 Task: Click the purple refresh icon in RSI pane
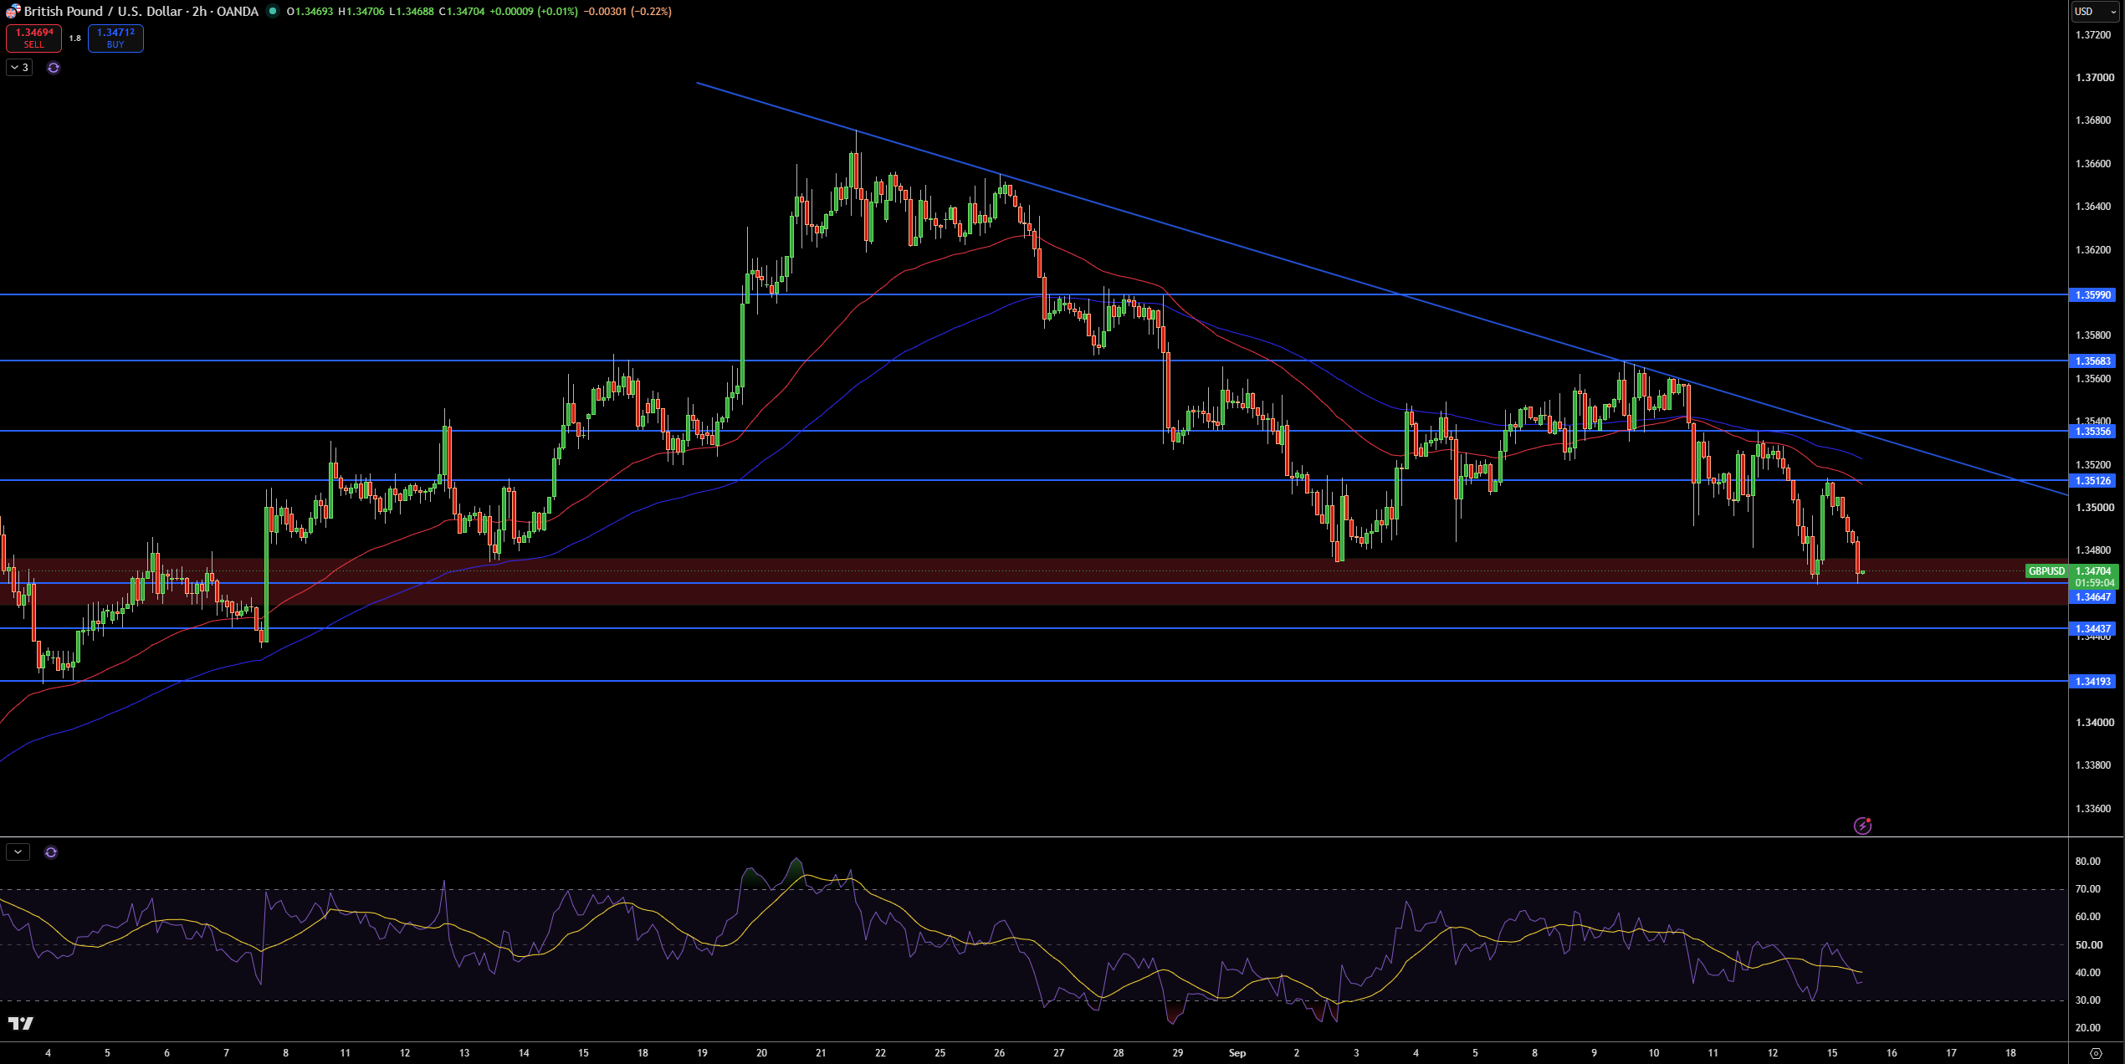(x=51, y=852)
